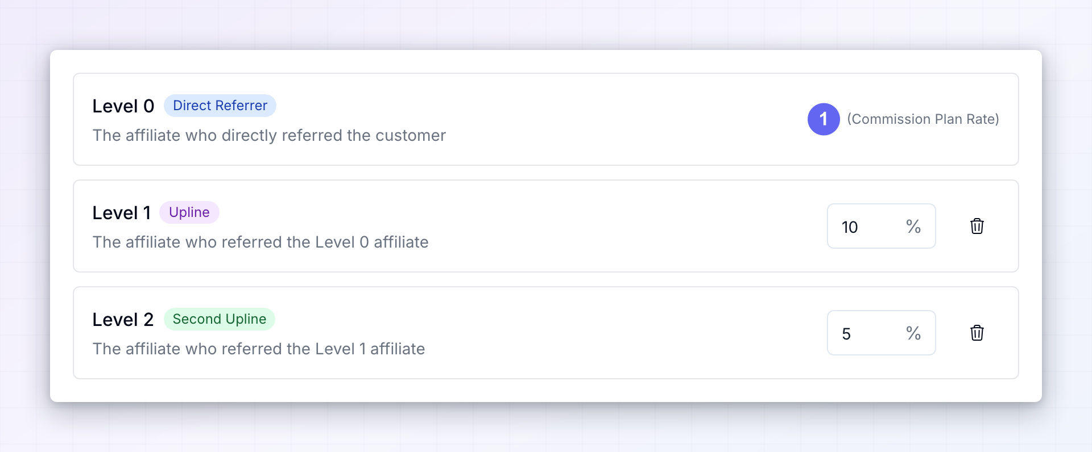Click the value 10 in Level 1 field
This screenshot has height=452, width=1092.
point(850,227)
